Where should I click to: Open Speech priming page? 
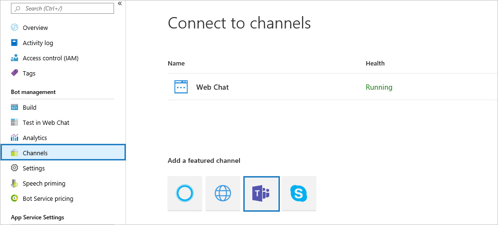(44, 183)
